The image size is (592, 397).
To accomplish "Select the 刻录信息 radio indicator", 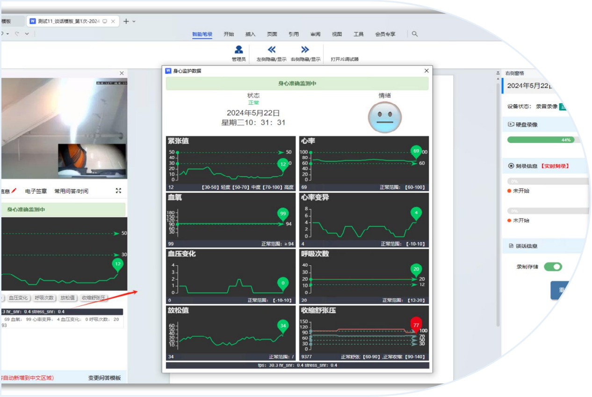I will [511, 166].
